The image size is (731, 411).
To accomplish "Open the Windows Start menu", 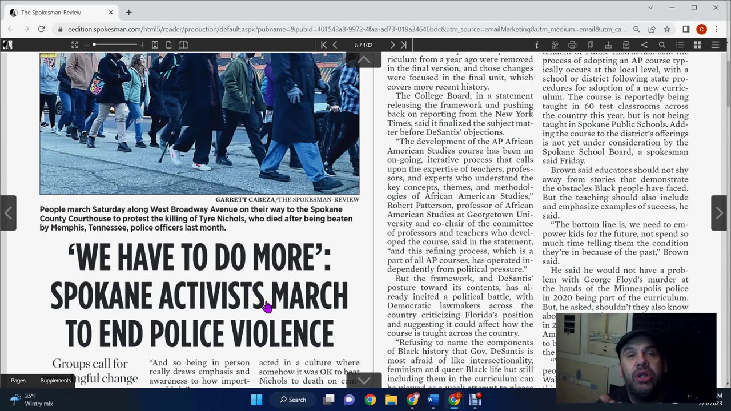I will pyautogui.click(x=257, y=400).
